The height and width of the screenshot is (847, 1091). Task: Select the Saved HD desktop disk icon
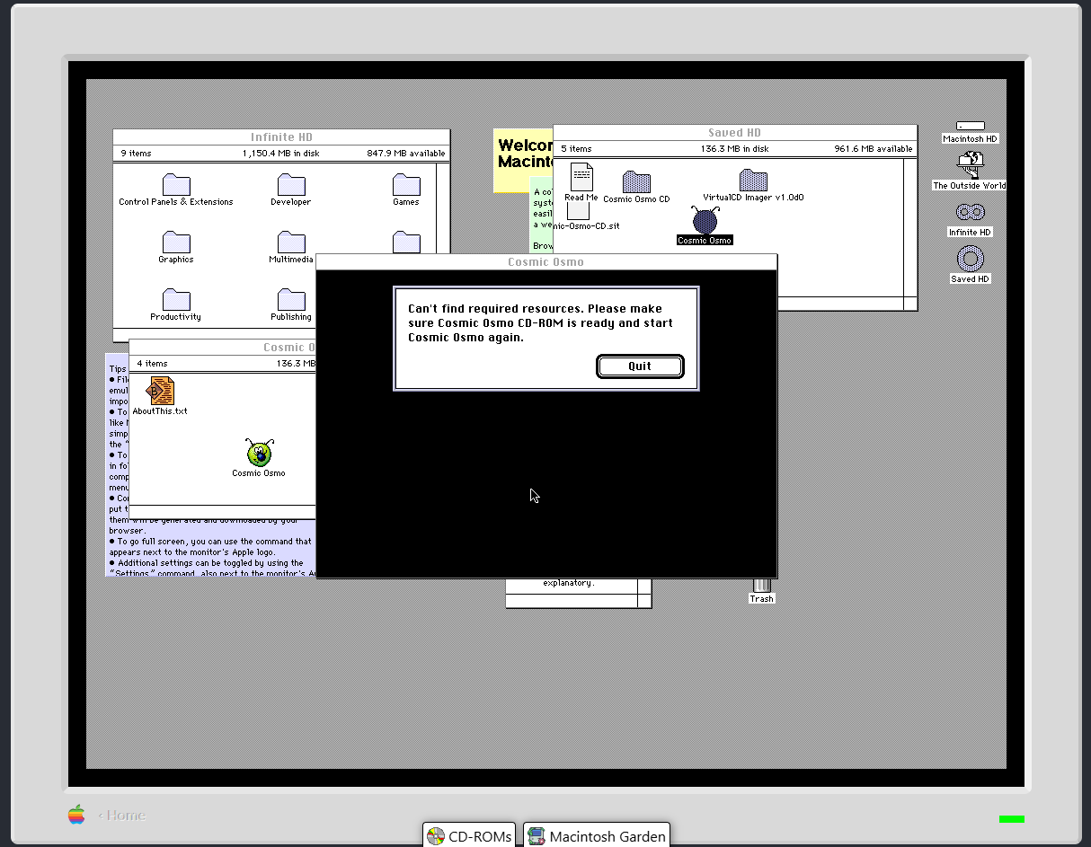[970, 259]
